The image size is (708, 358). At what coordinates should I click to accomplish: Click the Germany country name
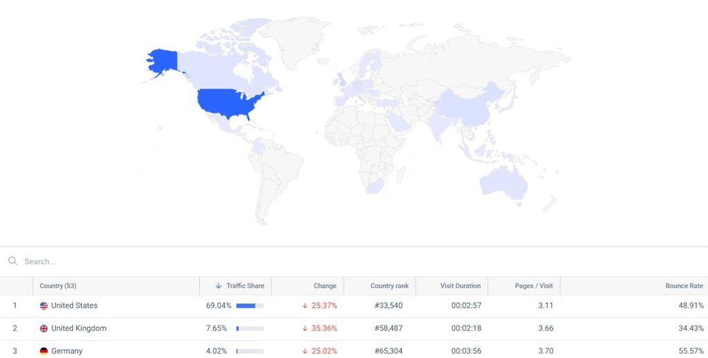tap(67, 351)
